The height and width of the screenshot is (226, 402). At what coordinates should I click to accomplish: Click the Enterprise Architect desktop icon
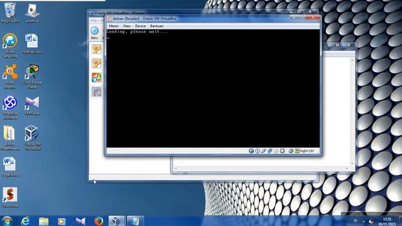tap(10, 107)
